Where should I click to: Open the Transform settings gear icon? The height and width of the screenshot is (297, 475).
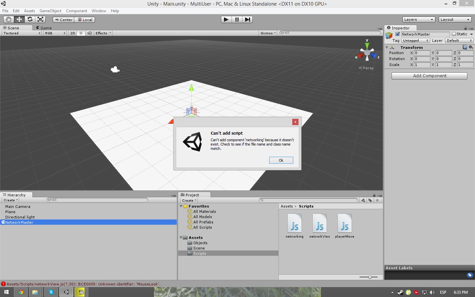(x=471, y=47)
